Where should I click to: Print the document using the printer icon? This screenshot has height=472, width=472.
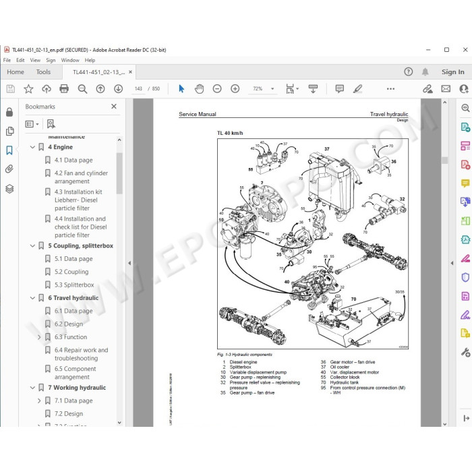click(64, 89)
